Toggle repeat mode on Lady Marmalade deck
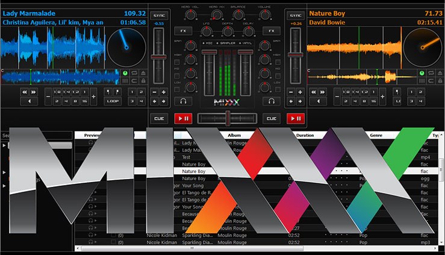Image resolution: width=445 pixels, height=255 pixels. (134, 74)
